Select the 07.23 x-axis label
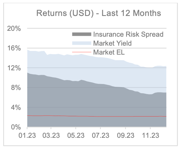This screenshot has width=181, height=149. pos(100,136)
